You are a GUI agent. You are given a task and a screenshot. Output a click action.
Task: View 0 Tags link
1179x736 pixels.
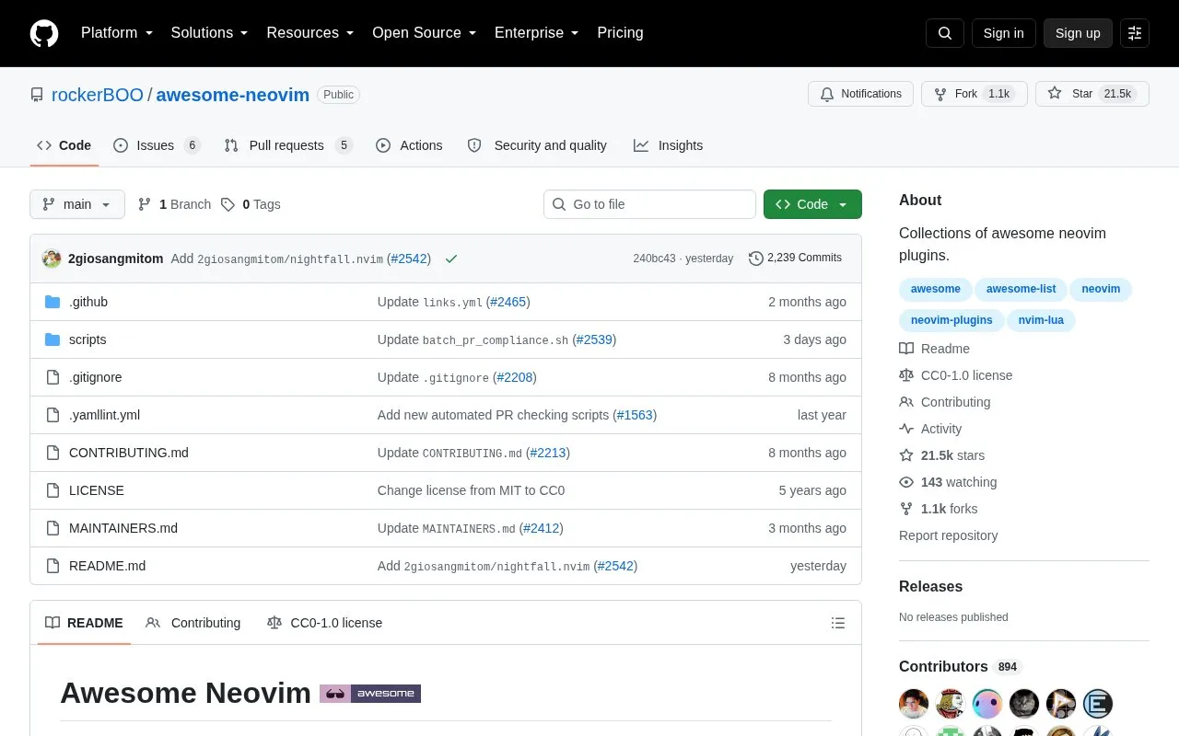[x=251, y=204]
